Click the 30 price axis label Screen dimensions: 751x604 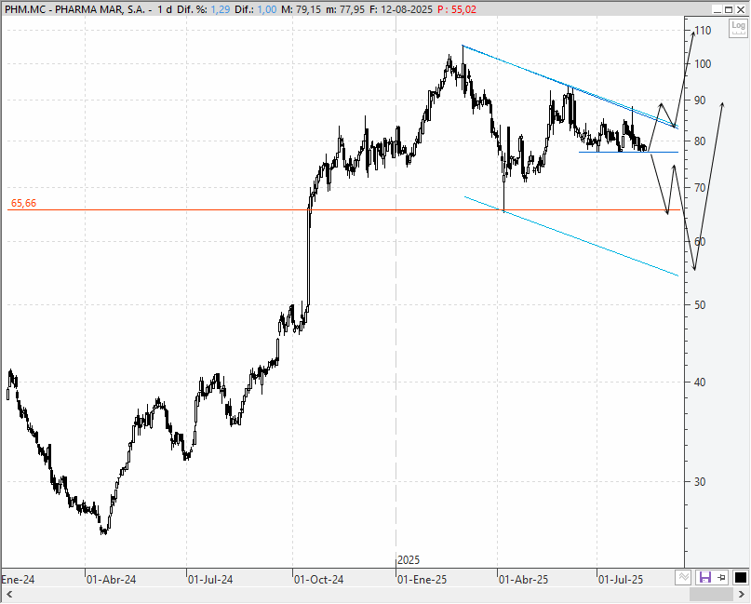700,481
